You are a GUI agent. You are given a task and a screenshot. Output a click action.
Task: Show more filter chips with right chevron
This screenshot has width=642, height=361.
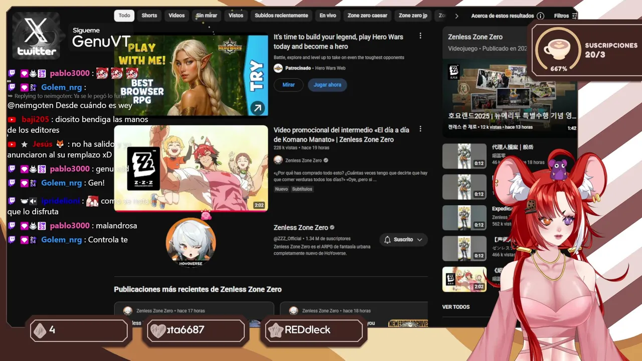coord(456,16)
